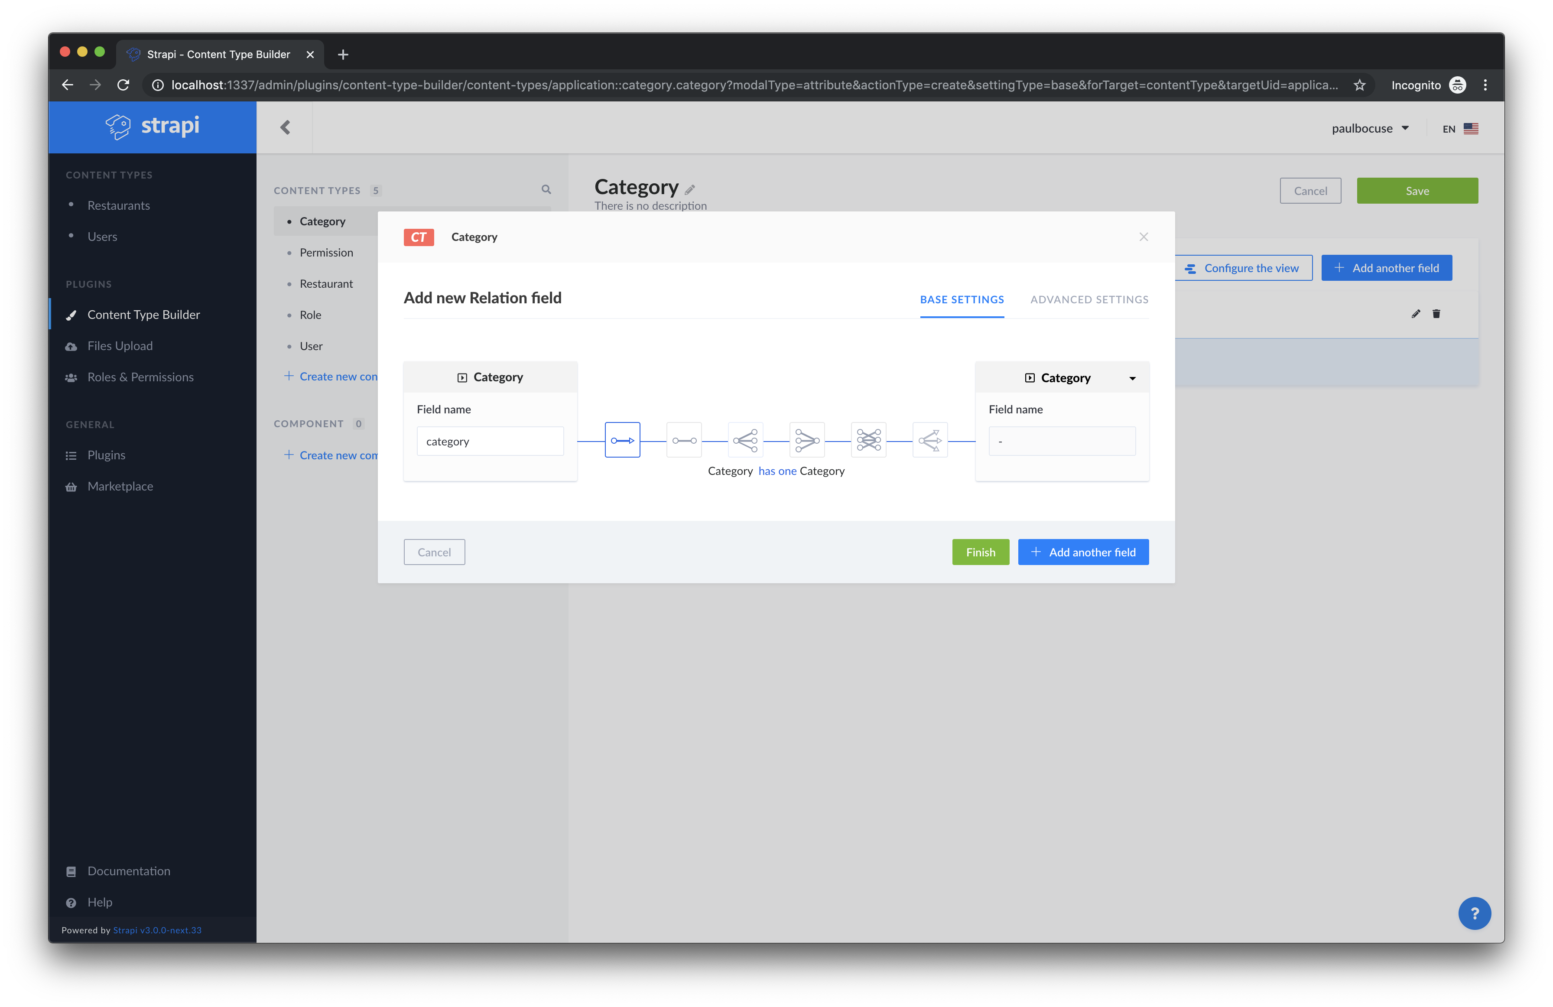The image size is (1553, 1007).
Task: Select the many-way relation icon
Action: pyautogui.click(x=929, y=440)
